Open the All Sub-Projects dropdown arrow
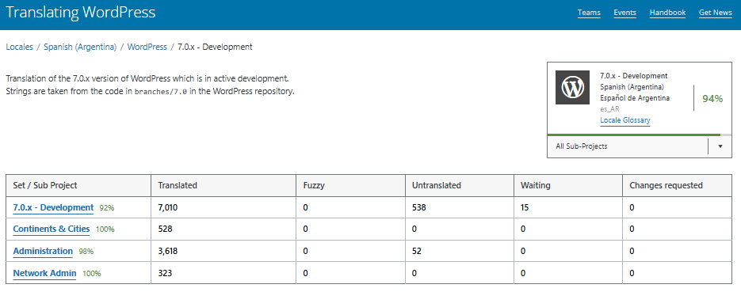The width and height of the screenshot is (741, 292). pos(720,146)
